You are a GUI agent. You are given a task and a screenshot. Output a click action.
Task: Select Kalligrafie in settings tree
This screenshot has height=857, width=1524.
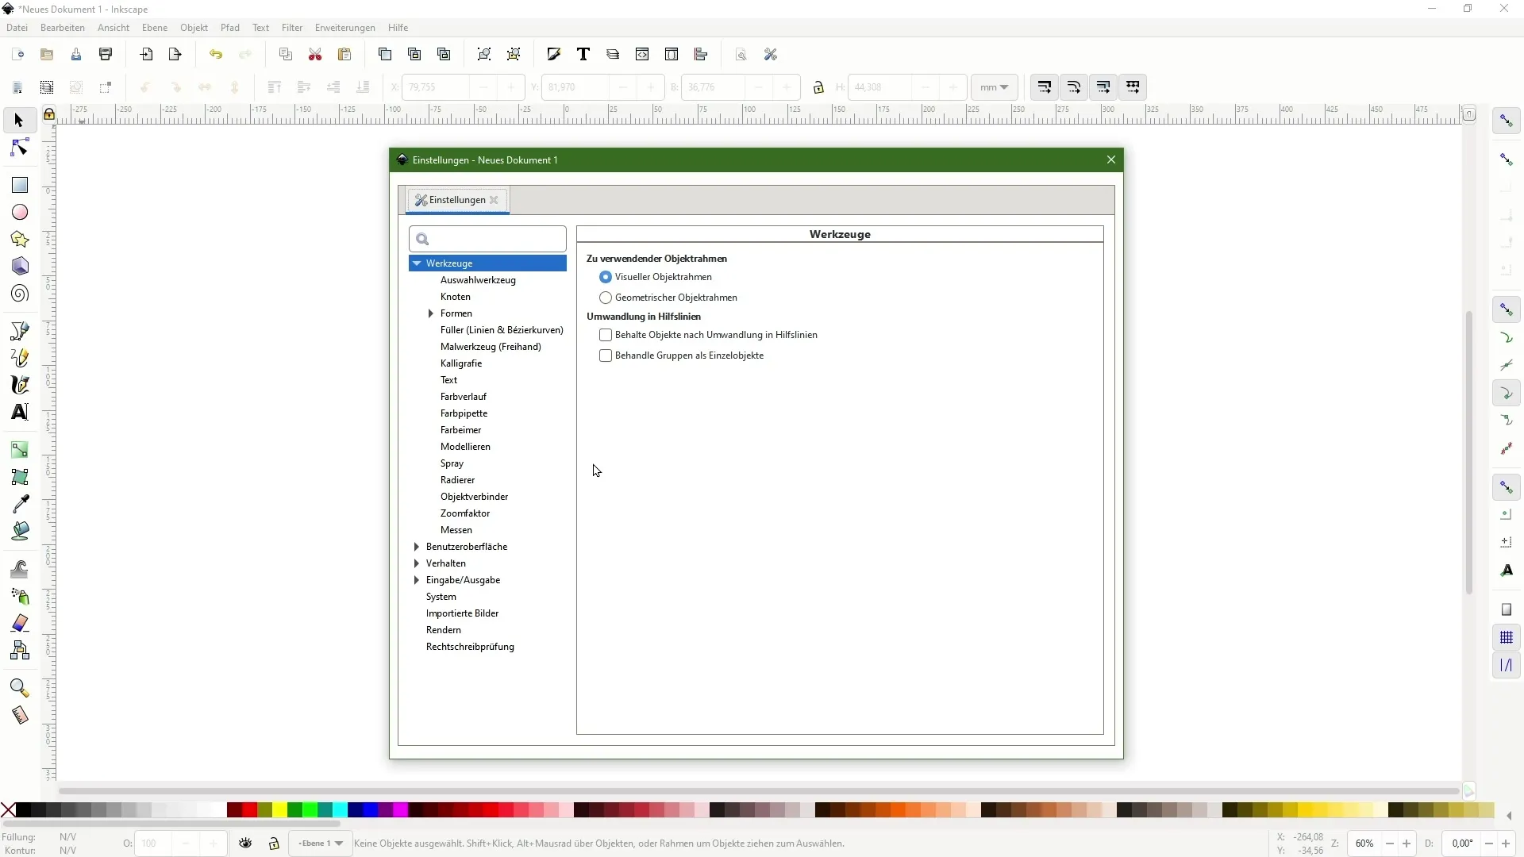pyautogui.click(x=461, y=363)
